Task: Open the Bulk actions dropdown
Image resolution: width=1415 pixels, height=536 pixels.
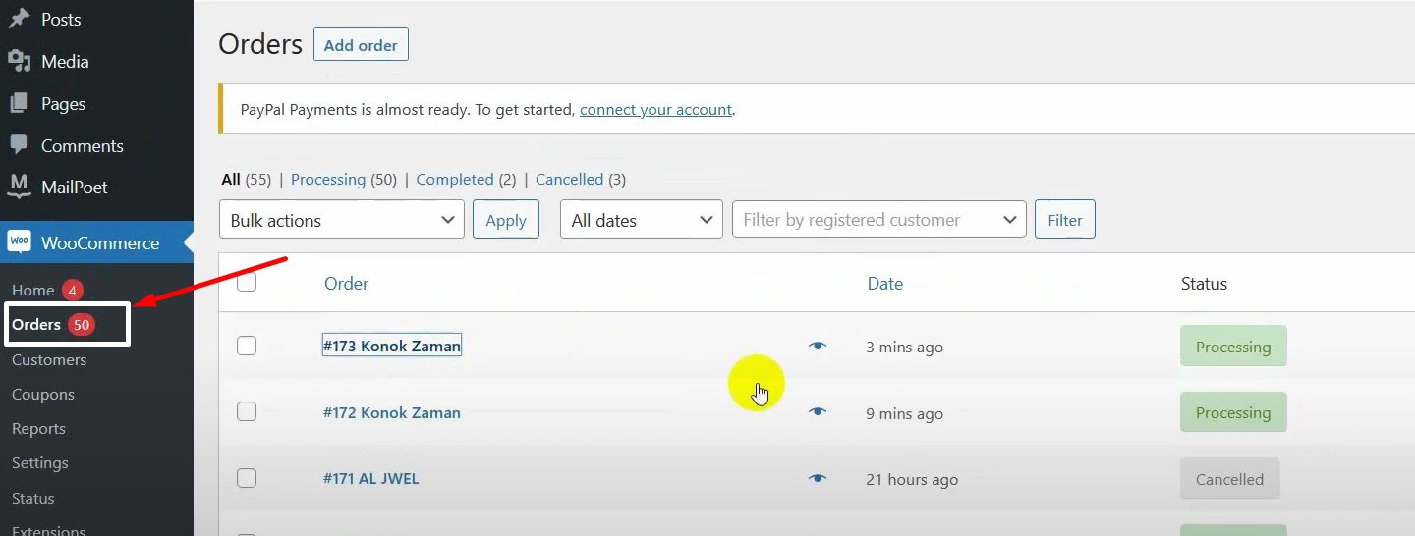Action: 341,220
